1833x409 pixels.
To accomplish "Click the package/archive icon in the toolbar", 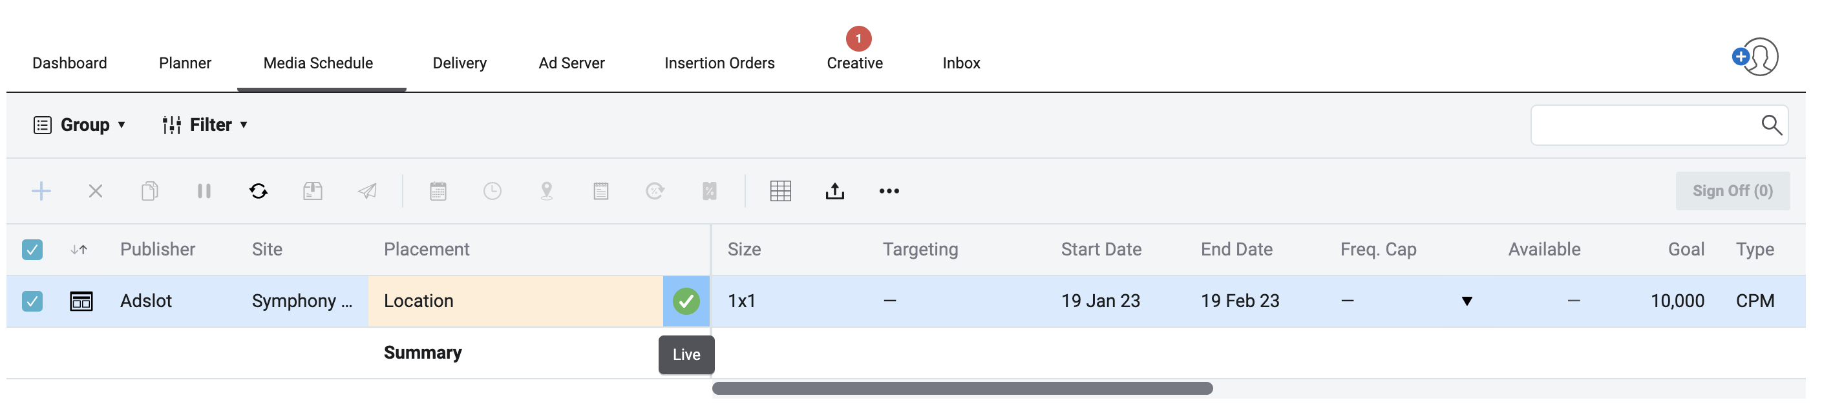I will click(x=312, y=191).
